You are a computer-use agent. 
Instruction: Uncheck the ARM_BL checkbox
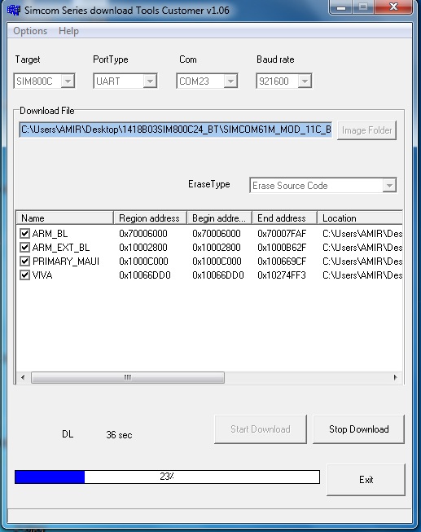coord(24,234)
